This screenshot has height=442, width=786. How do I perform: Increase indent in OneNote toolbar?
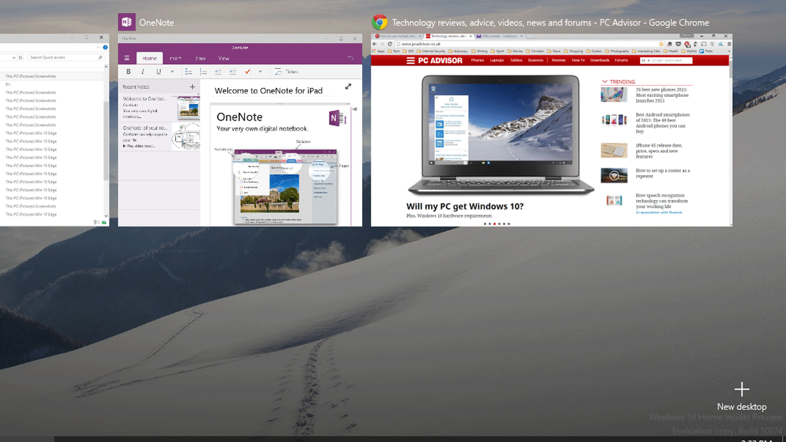click(233, 71)
